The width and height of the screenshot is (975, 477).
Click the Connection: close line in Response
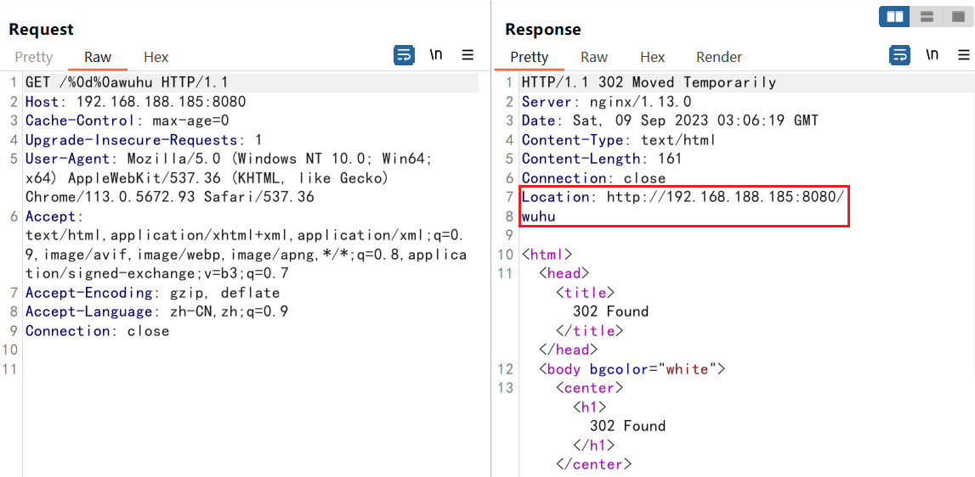(x=594, y=178)
